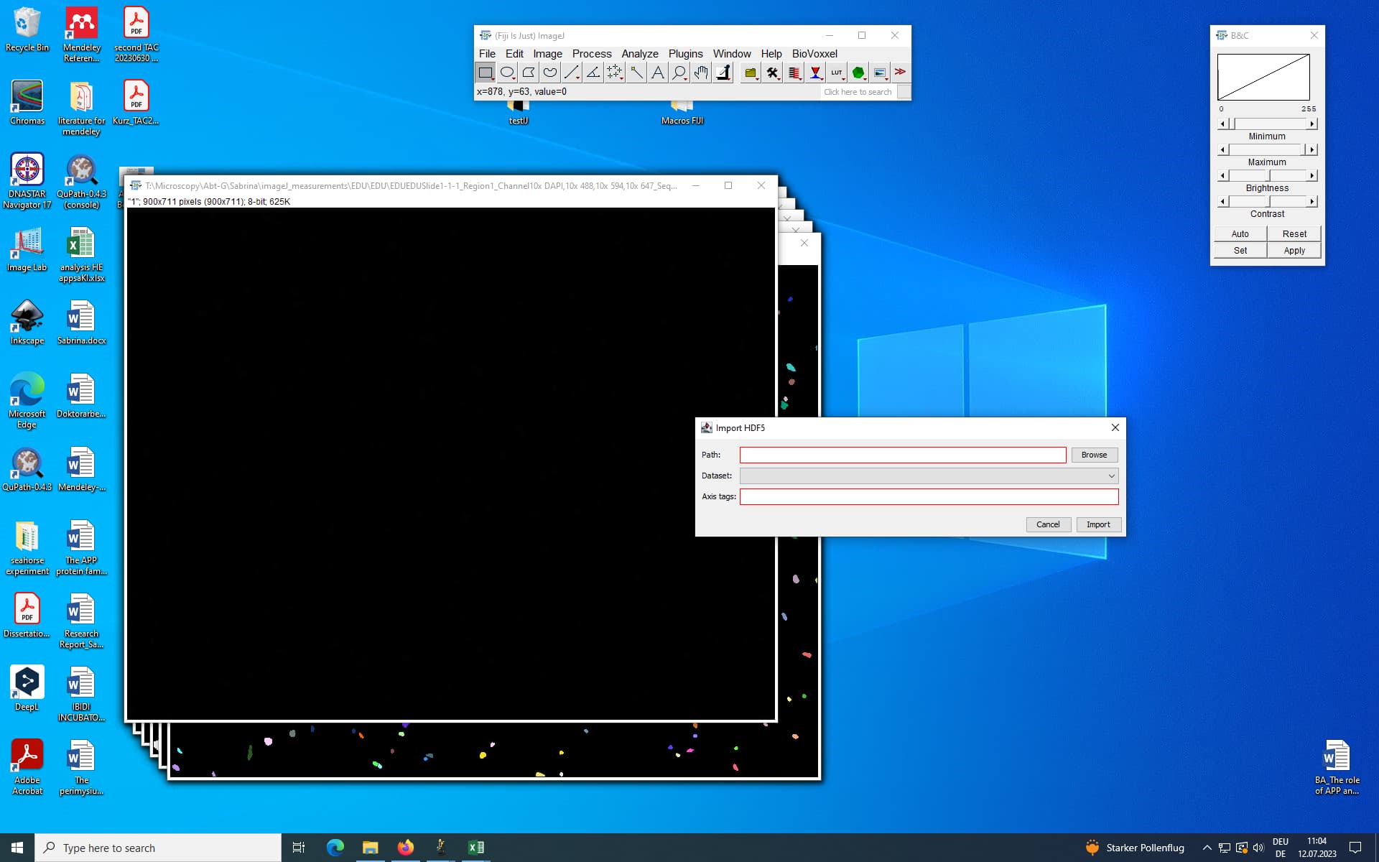Click inside the Axis tags input field
1379x862 pixels.
[929, 496]
